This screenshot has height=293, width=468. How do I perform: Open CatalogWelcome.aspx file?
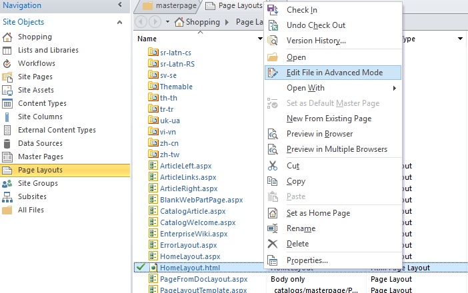197,222
